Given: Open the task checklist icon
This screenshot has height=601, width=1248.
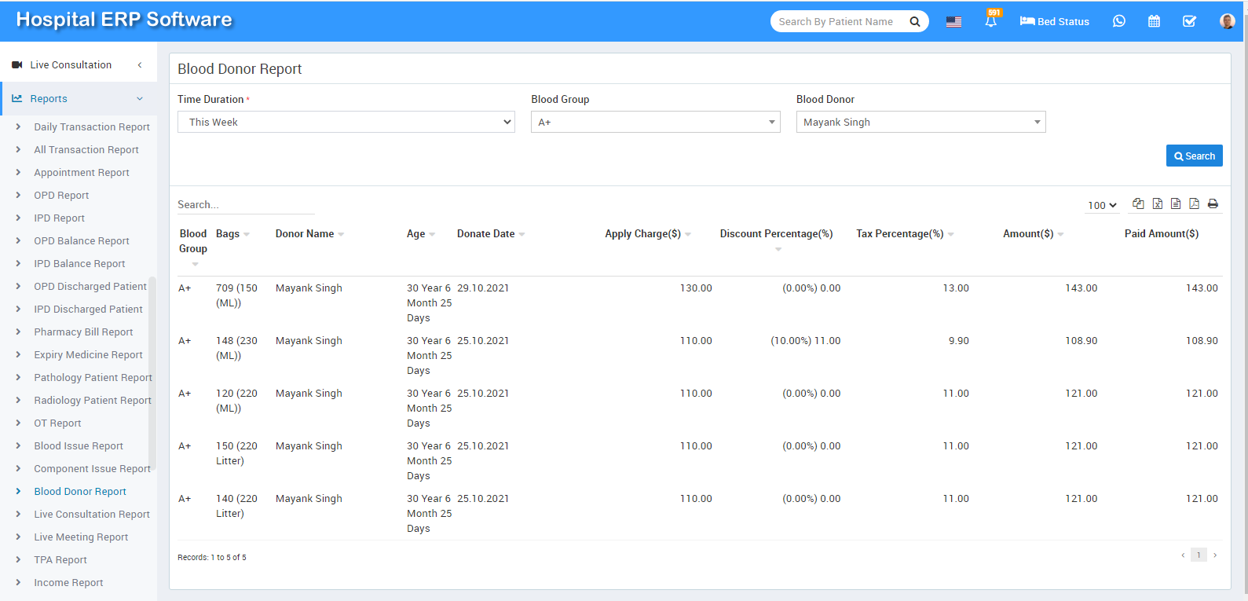Looking at the screenshot, I should [1189, 21].
